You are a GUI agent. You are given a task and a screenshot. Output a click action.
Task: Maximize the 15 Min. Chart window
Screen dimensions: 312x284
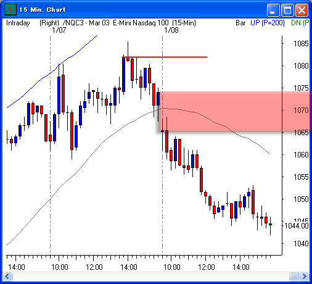pos(287,10)
